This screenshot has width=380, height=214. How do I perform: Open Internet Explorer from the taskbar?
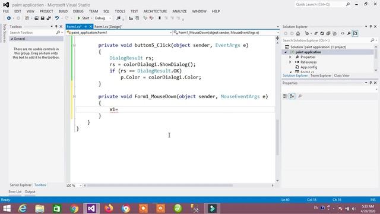coord(23,209)
